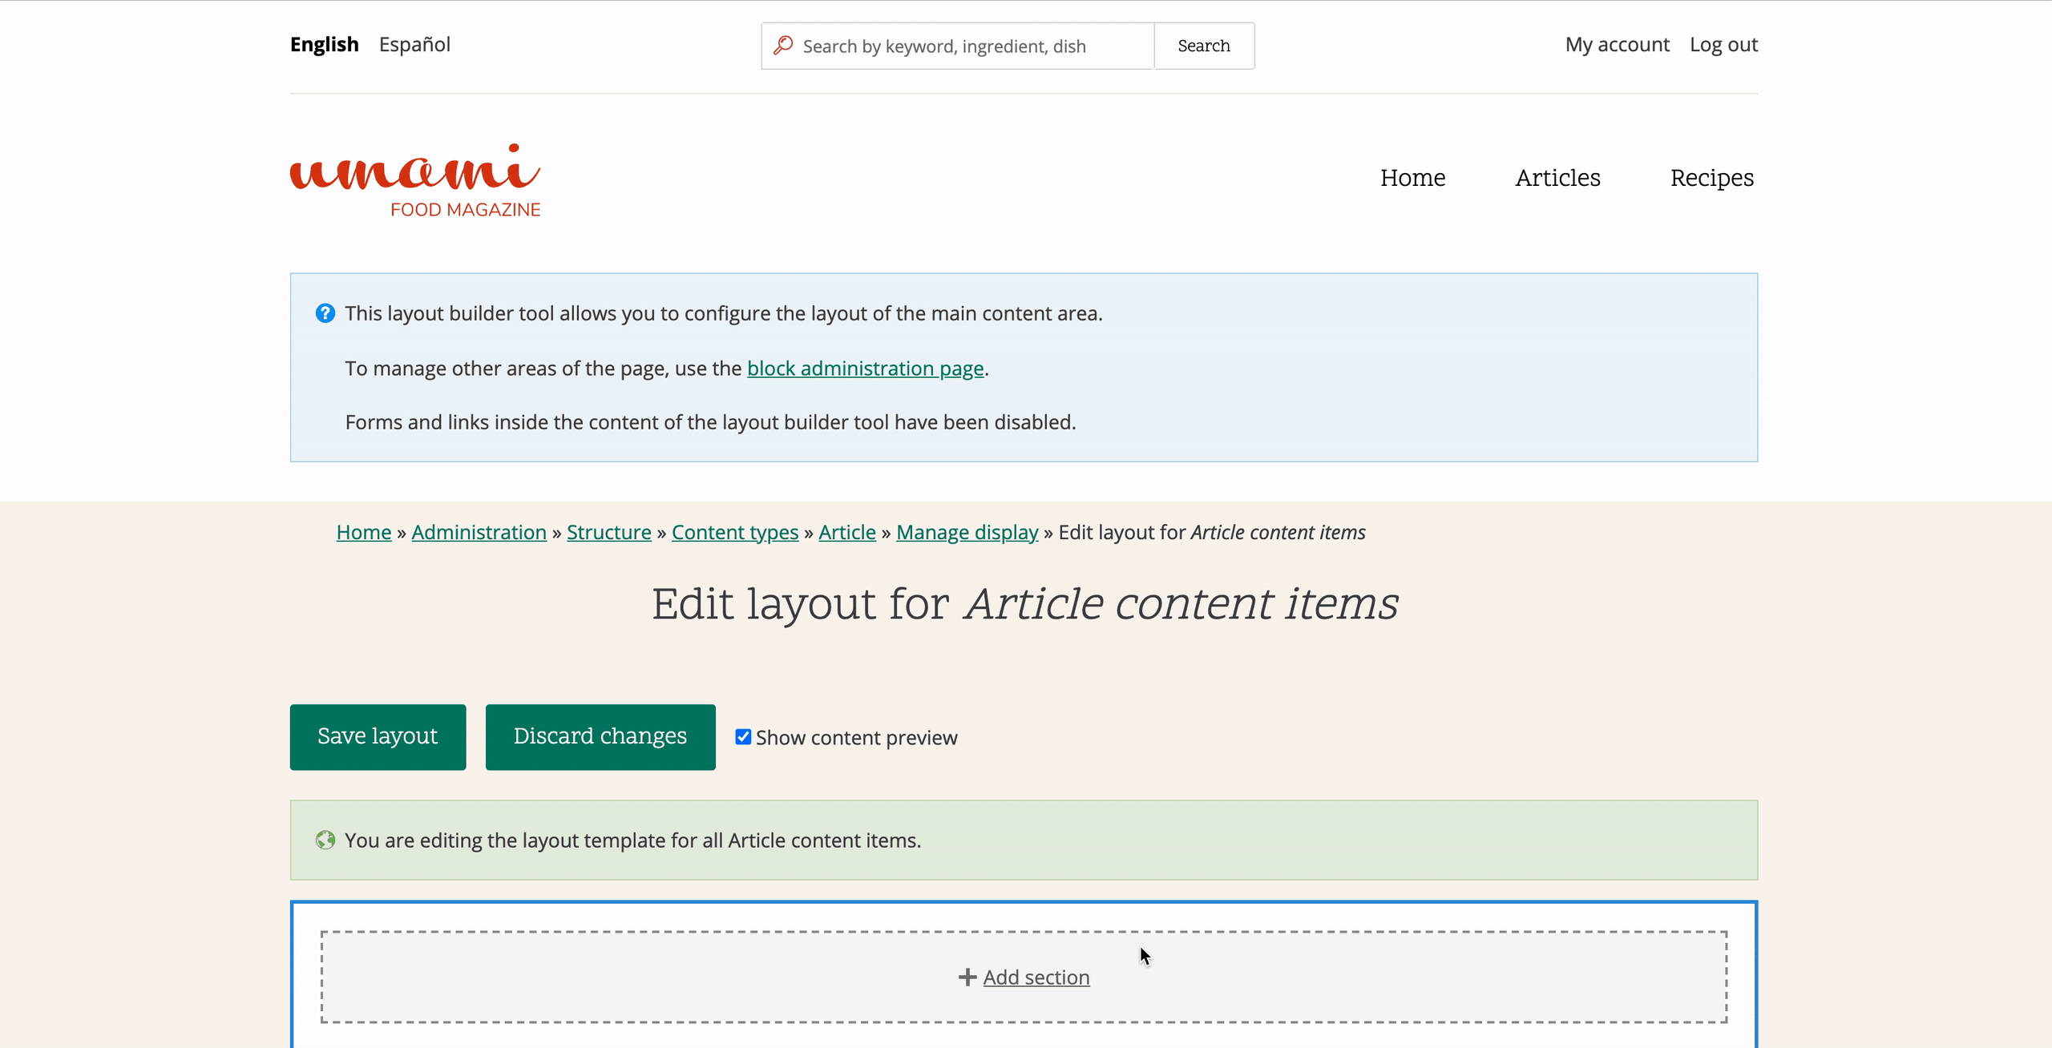Screen dimensions: 2052x1048
Task: Click the blue help question mark icon
Action: point(325,313)
